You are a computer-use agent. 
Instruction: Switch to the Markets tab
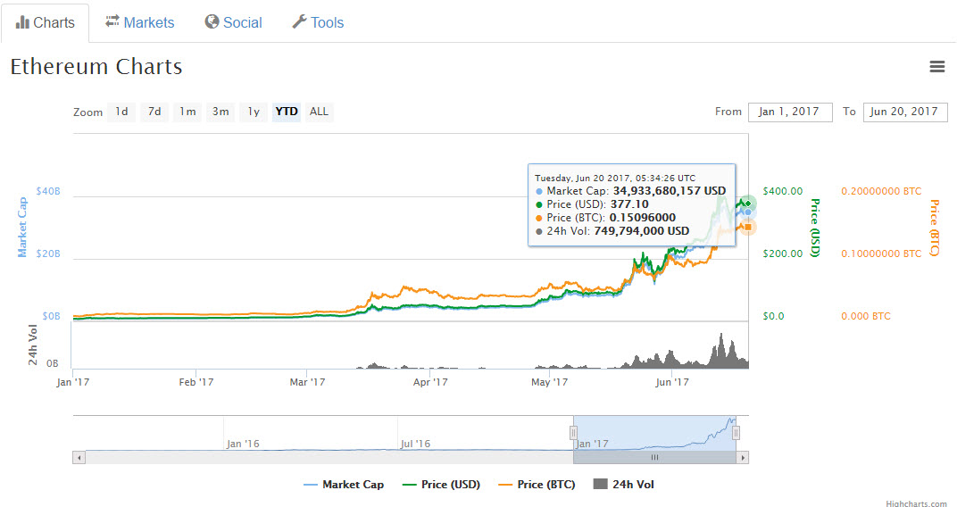pos(139,22)
